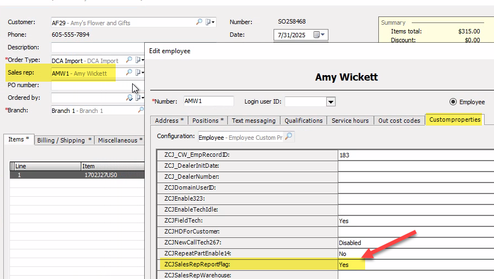494x279 pixels.
Task: Click Configuration field Employee
Action: [241, 138]
